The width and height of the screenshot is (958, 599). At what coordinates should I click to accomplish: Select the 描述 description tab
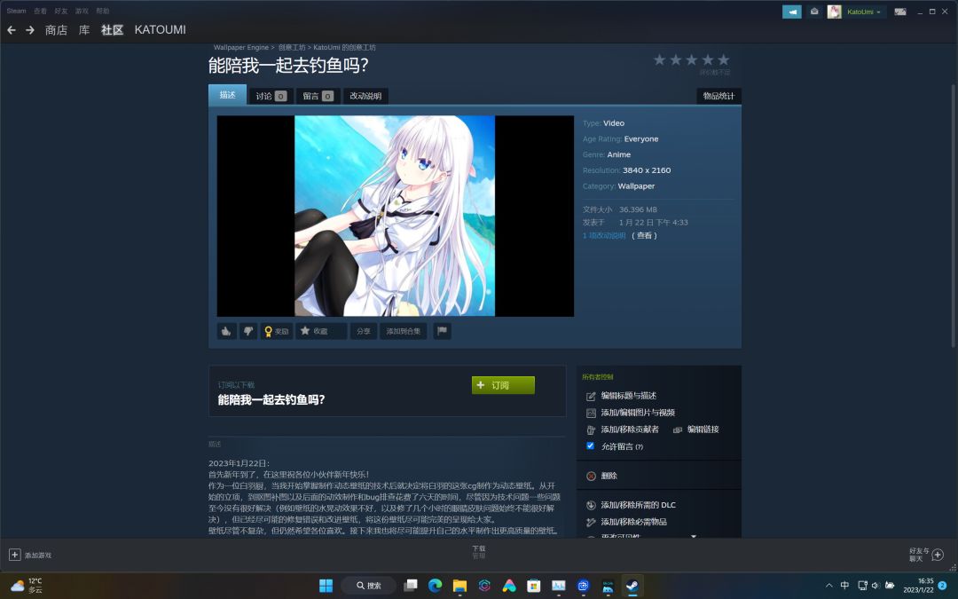click(227, 95)
